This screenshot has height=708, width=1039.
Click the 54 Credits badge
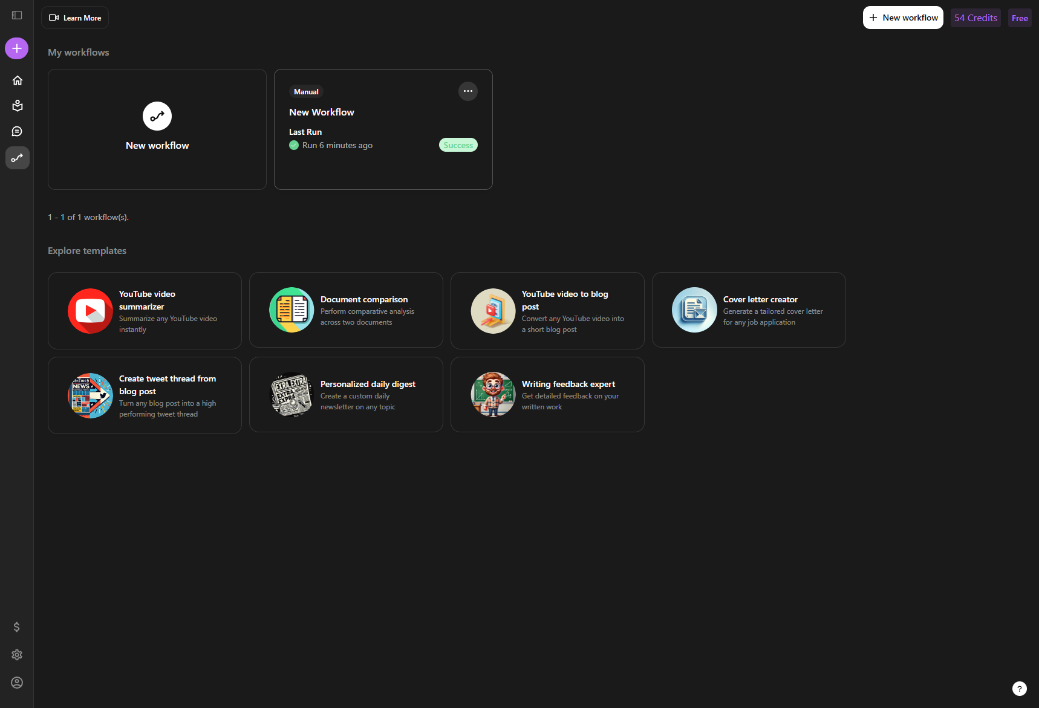[975, 18]
